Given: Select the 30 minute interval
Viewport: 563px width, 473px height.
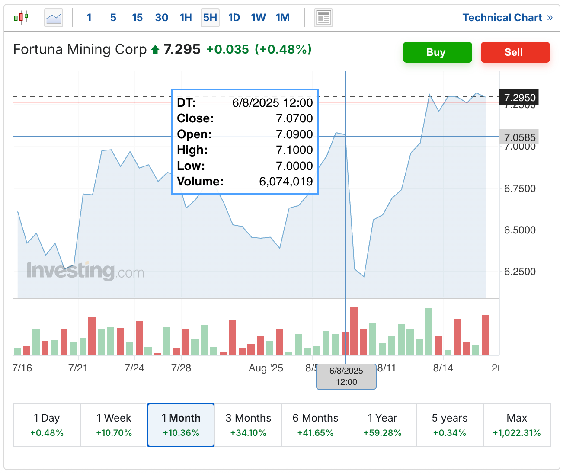Looking at the screenshot, I should point(162,18).
